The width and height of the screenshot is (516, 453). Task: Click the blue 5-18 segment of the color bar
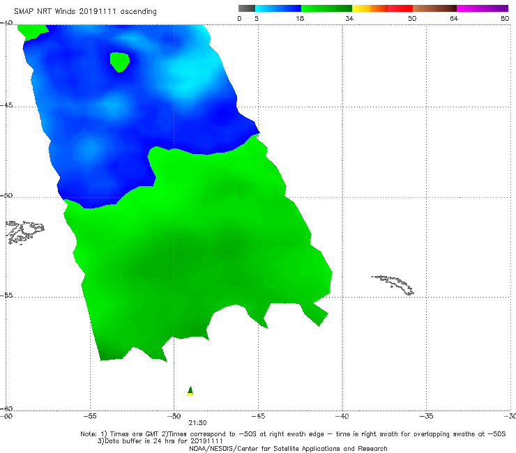click(x=278, y=8)
